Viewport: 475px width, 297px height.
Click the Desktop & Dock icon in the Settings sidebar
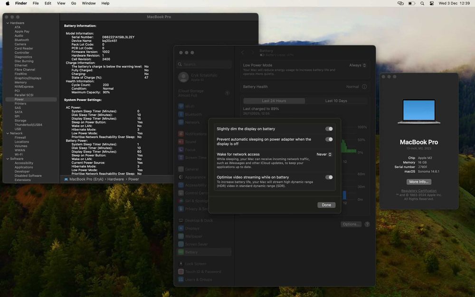pyautogui.click(x=181, y=220)
